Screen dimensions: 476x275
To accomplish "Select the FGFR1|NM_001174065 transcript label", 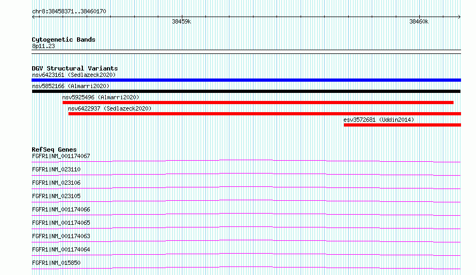I will [61, 223].
